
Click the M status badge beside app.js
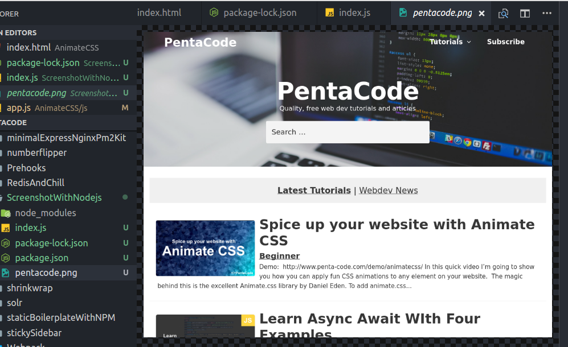(x=125, y=108)
